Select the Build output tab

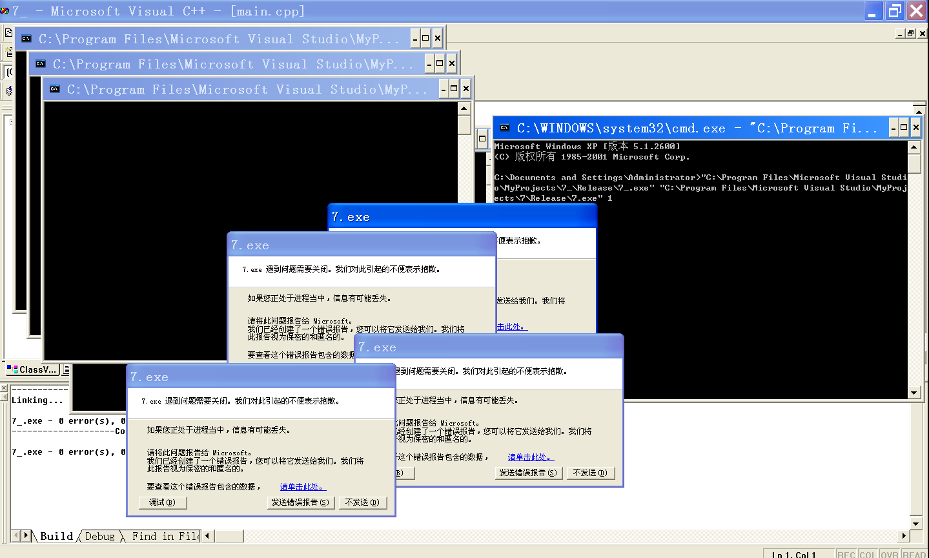[56, 536]
